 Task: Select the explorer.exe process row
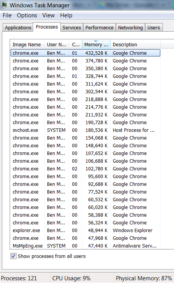pyautogui.click(x=85, y=231)
